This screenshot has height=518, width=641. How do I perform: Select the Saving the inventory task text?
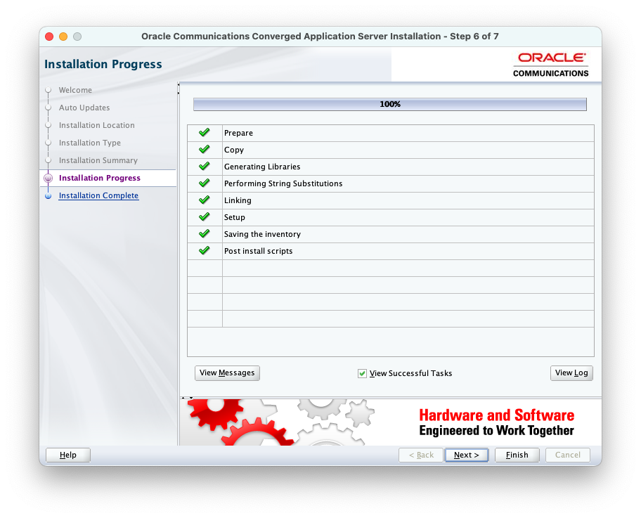click(262, 234)
